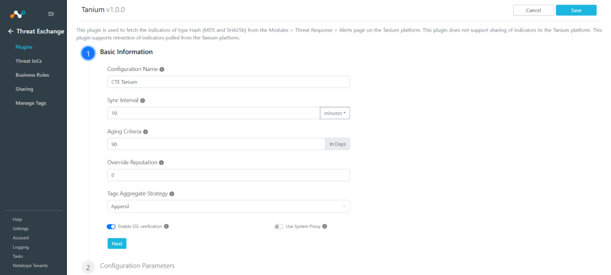Show info tooltip for Tags Aggregate Strategy

172,194
